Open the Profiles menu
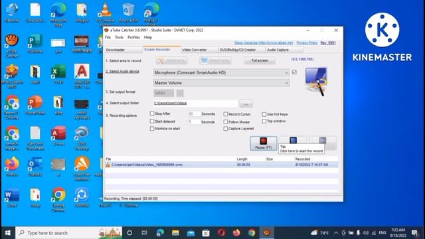Screen dimensions: 425x239 pos(133,37)
